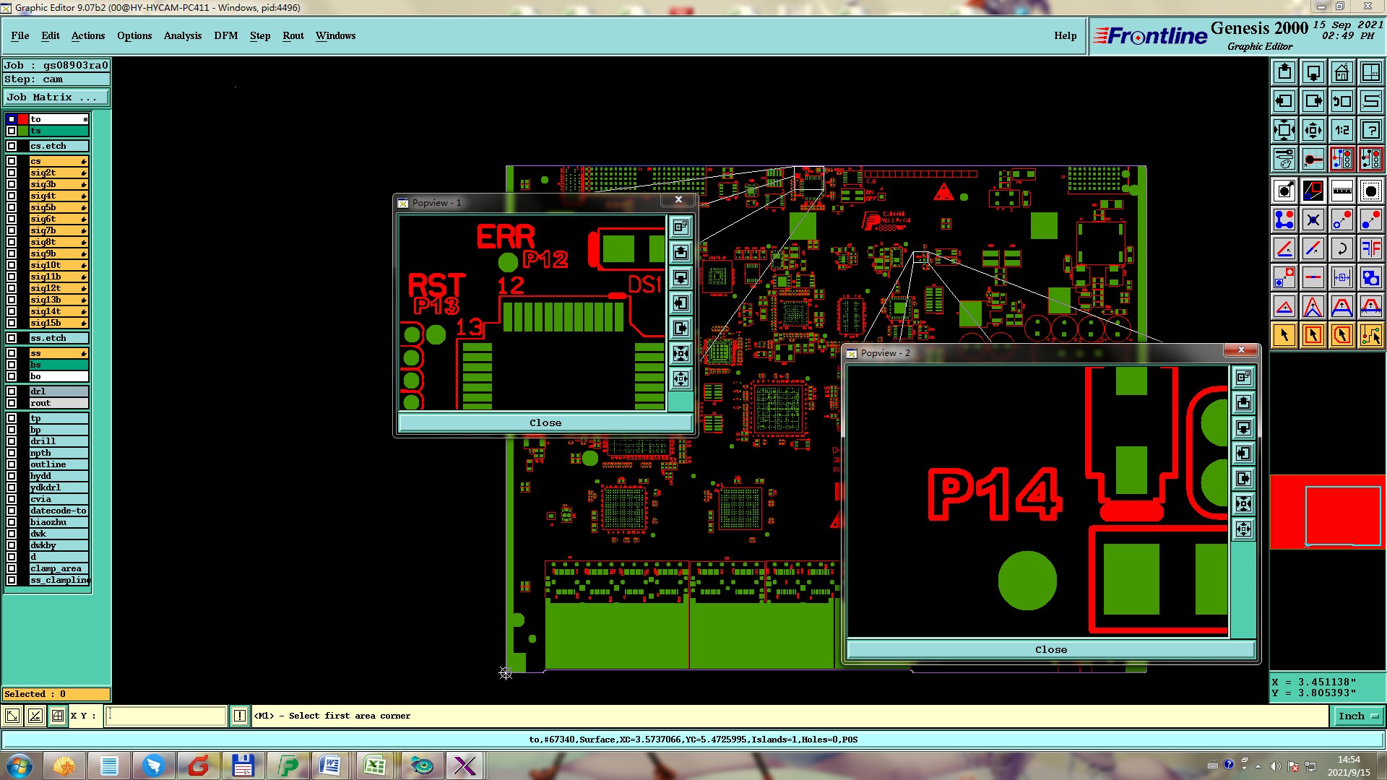Click the wrench and palette settings icon
The width and height of the screenshot is (1387, 780).
1284,159
